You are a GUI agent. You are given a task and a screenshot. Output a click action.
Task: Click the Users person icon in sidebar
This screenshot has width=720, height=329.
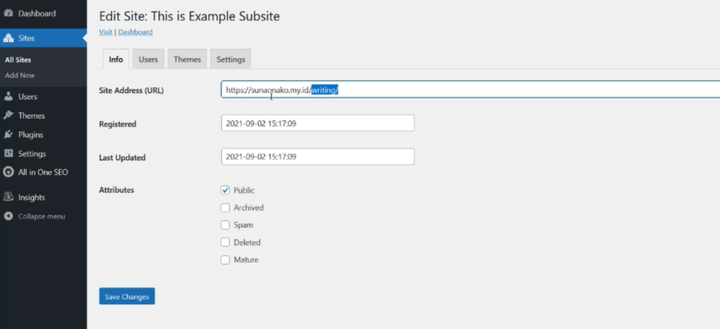tap(8, 96)
